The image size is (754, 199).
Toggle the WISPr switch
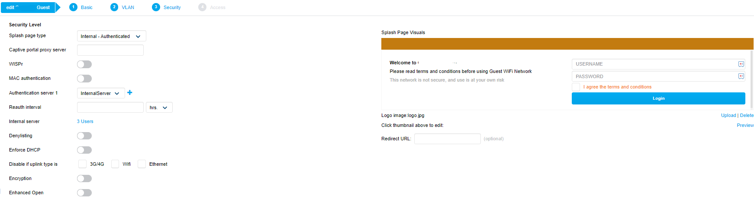(84, 64)
